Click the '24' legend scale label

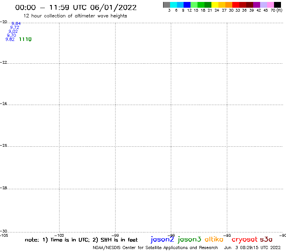tap(217, 10)
